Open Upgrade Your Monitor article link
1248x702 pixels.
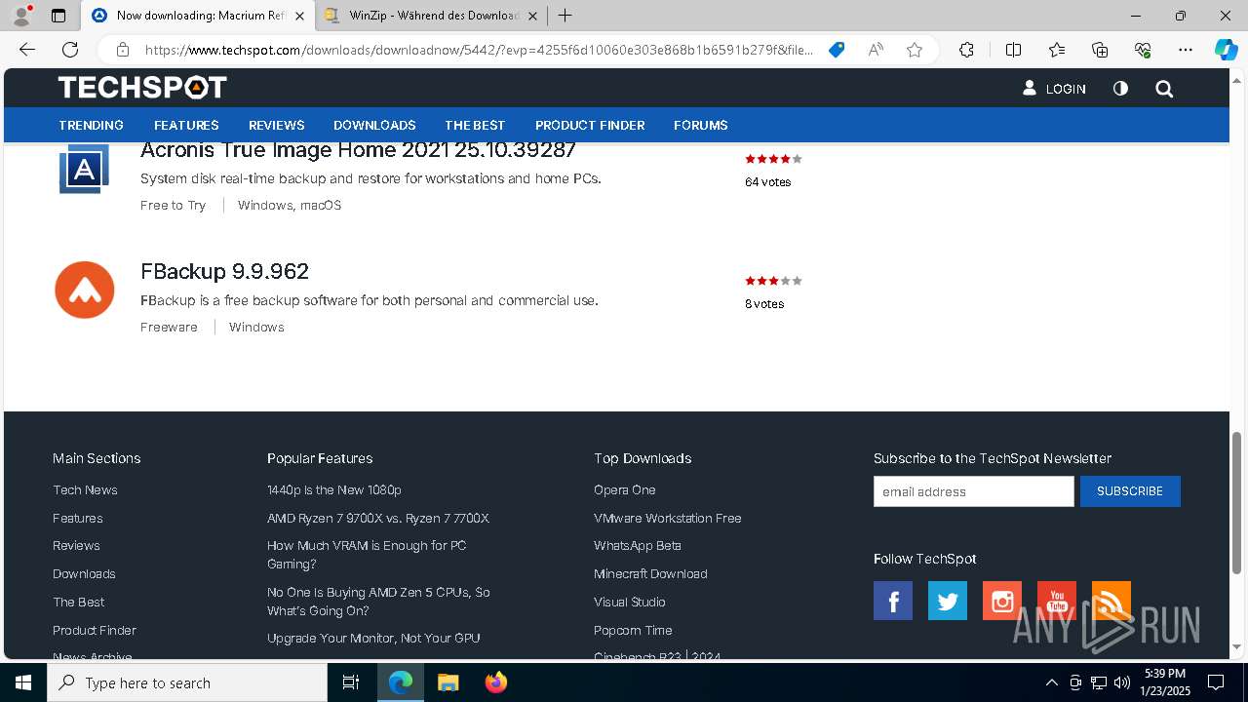373,638
